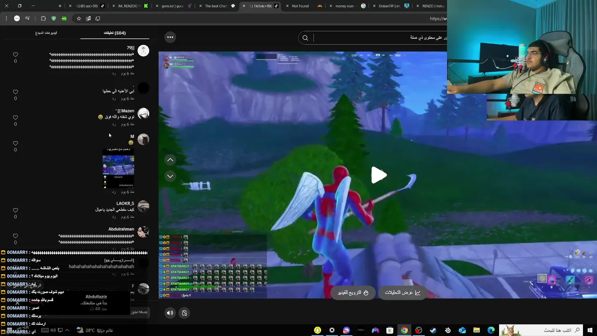
Task: Close the Not Found tab
Action: coord(287,6)
